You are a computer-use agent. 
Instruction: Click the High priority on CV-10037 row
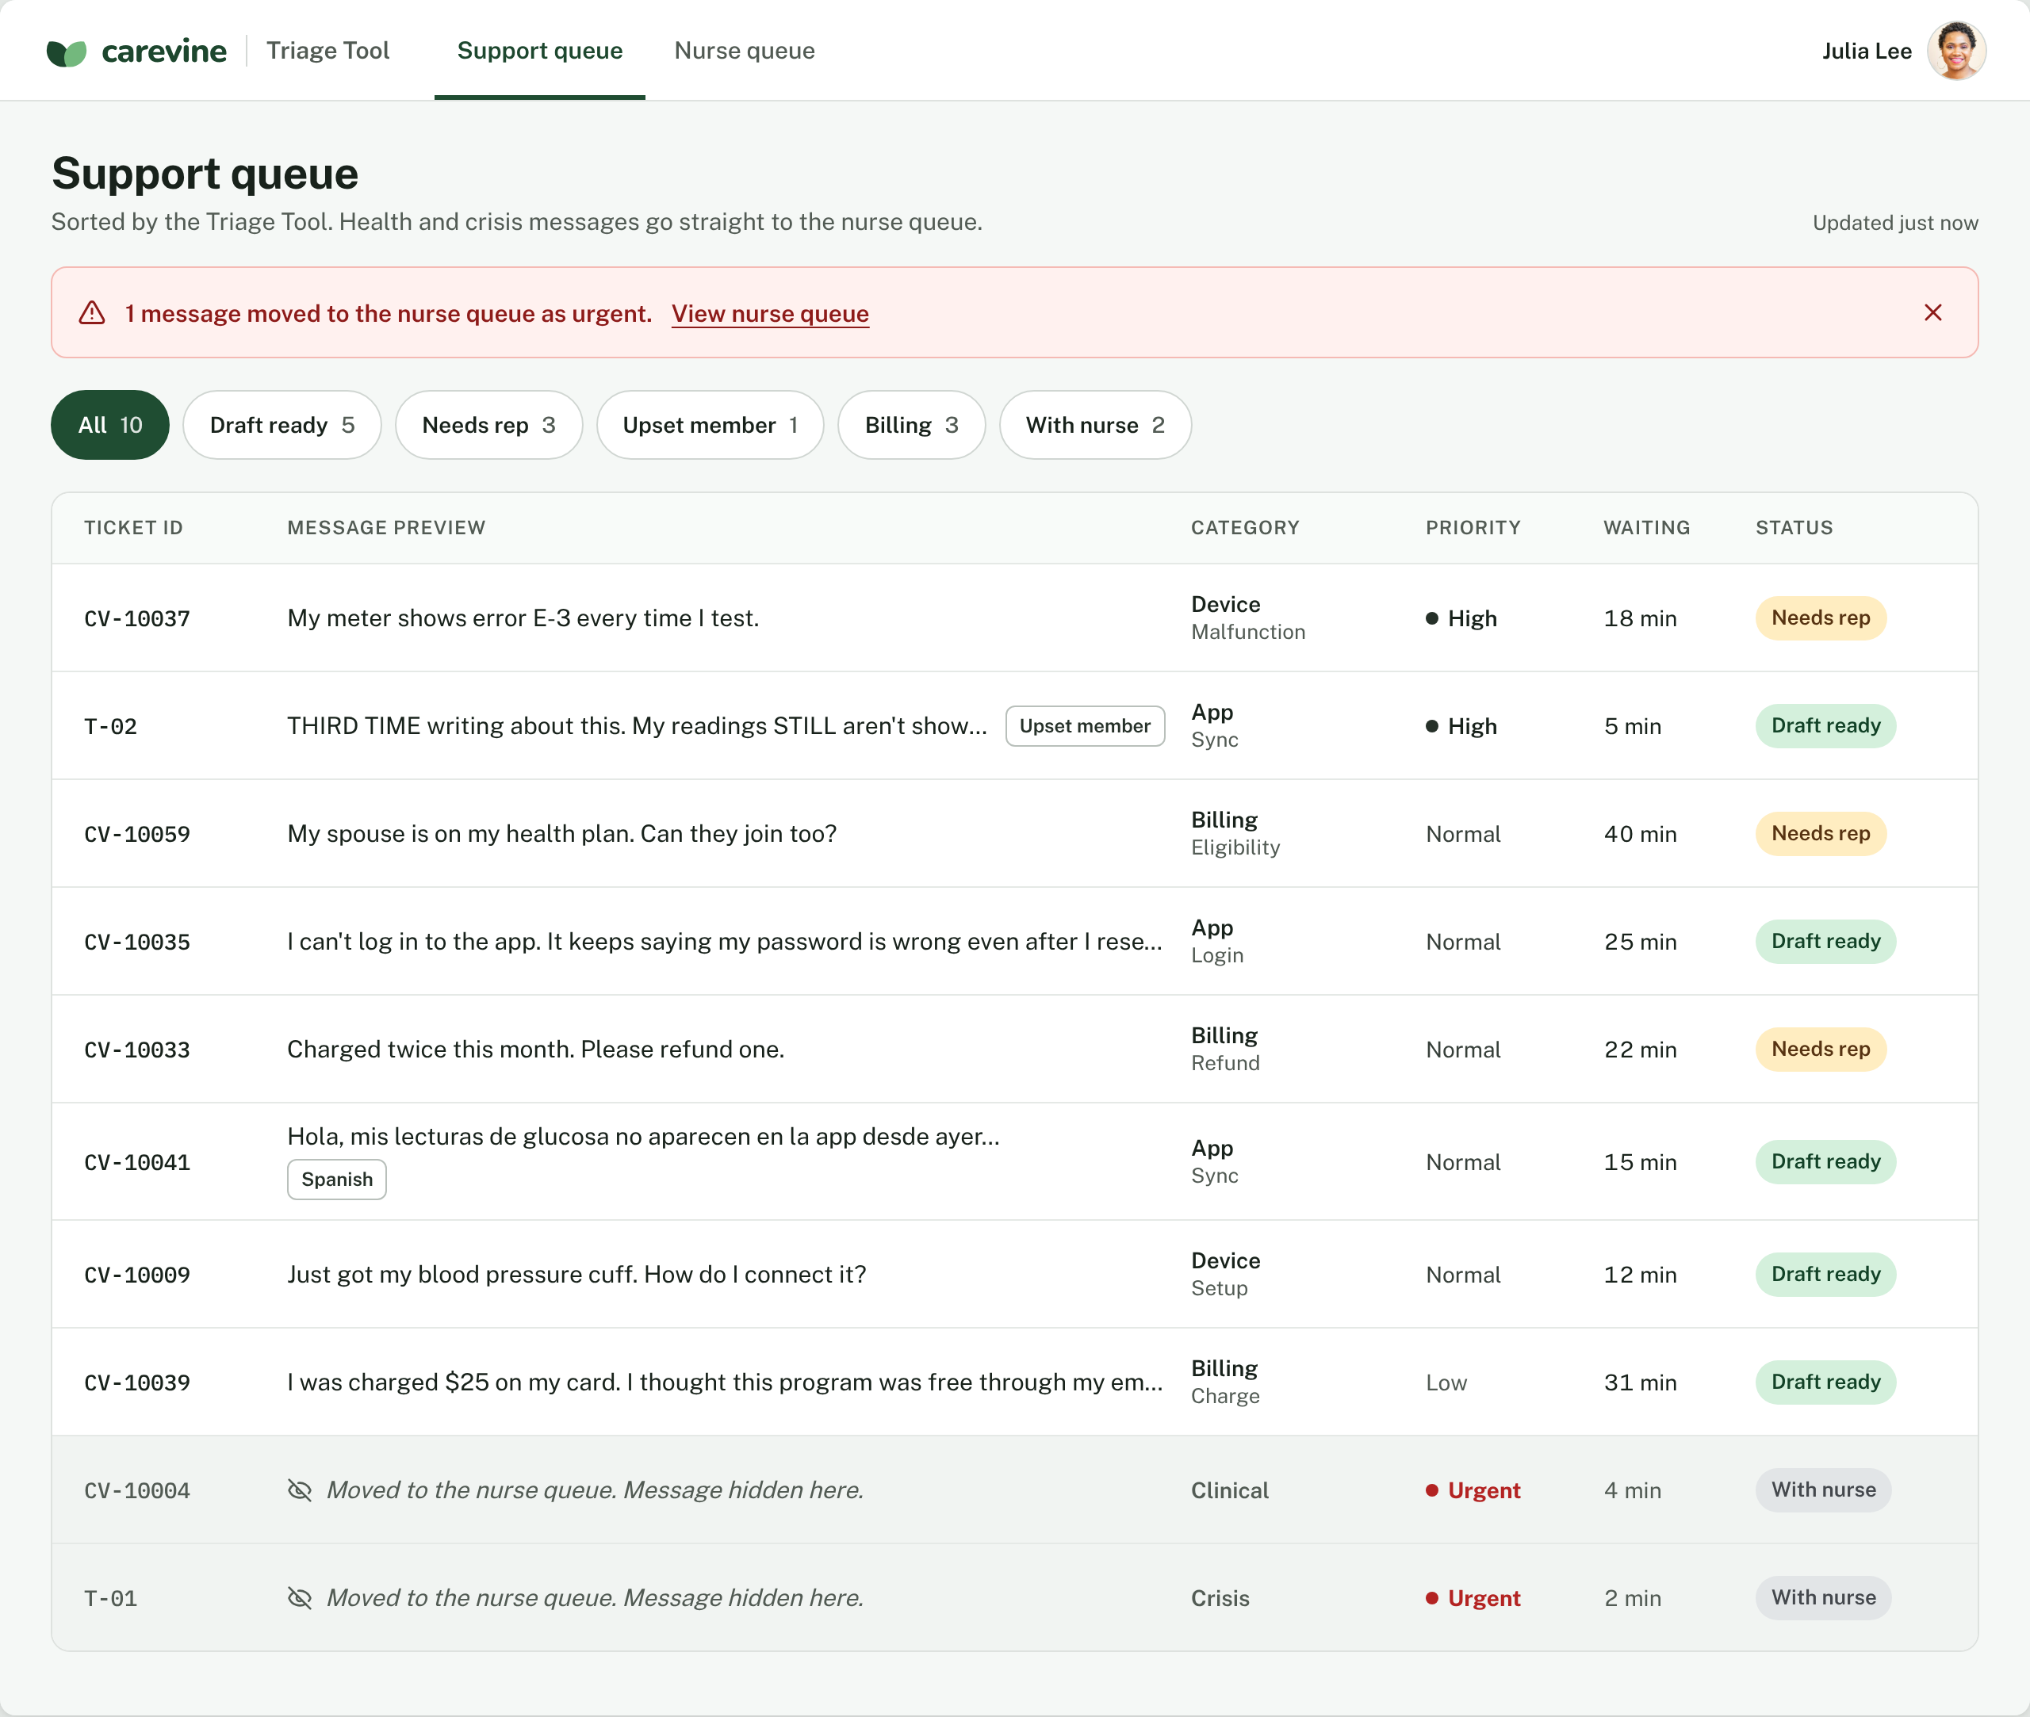coord(1461,618)
